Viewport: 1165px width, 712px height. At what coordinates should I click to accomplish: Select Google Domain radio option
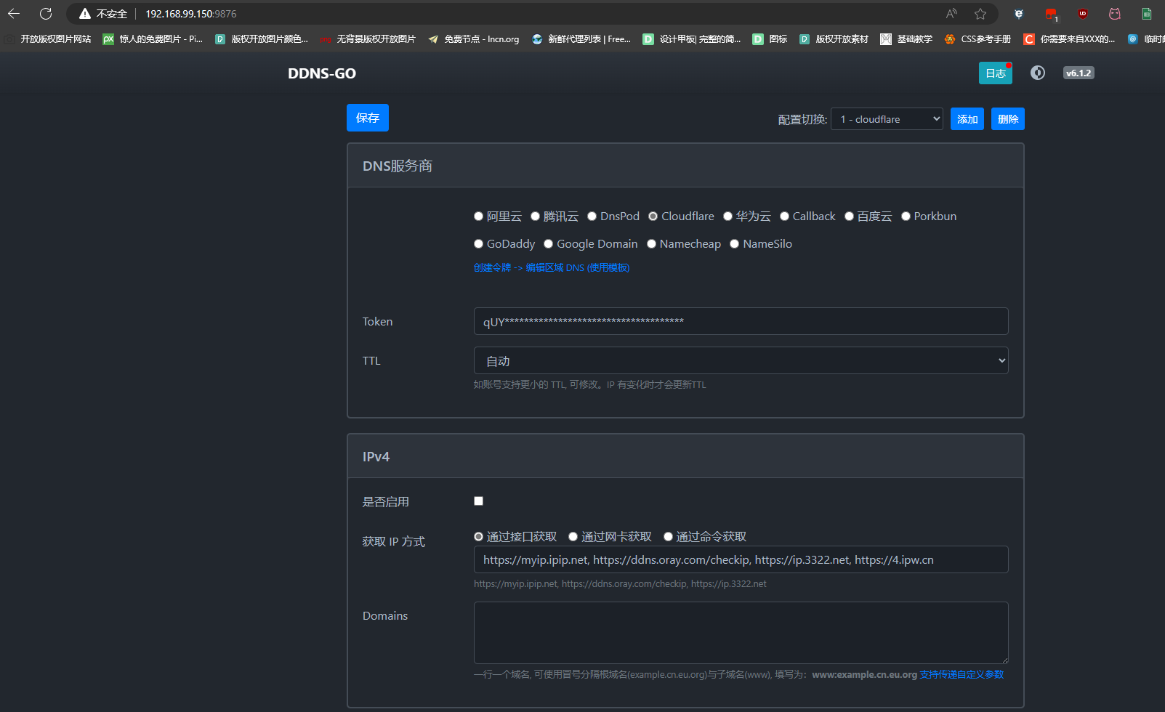click(549, 244)
